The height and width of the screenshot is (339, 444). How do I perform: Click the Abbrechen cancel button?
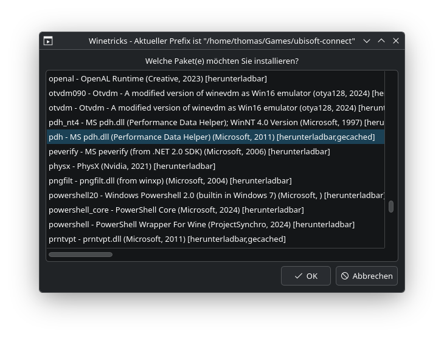(367, 276)
